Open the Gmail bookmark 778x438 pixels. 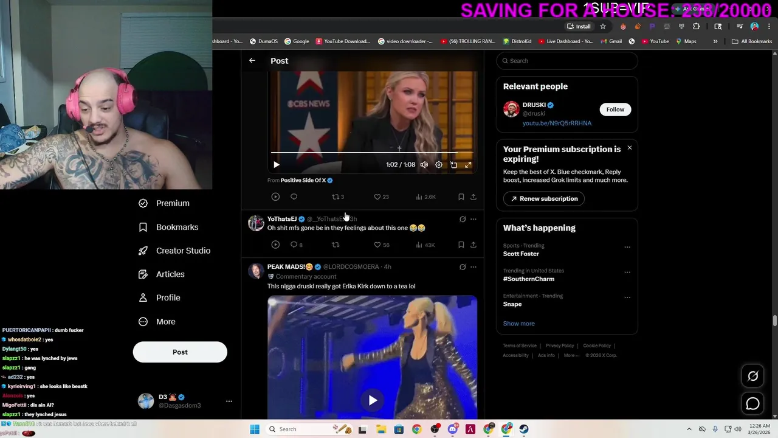[x=610, y=41]
